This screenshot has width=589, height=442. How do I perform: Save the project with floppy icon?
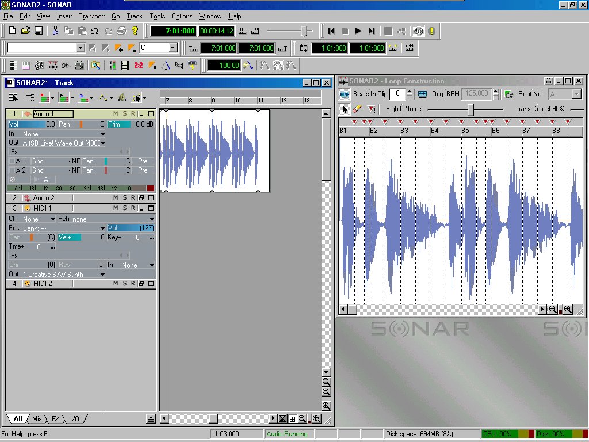[39, 31]
